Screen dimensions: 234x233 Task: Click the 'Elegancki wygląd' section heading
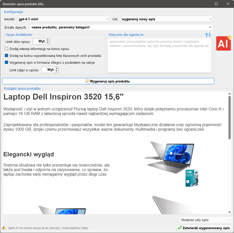coord(29,154)
